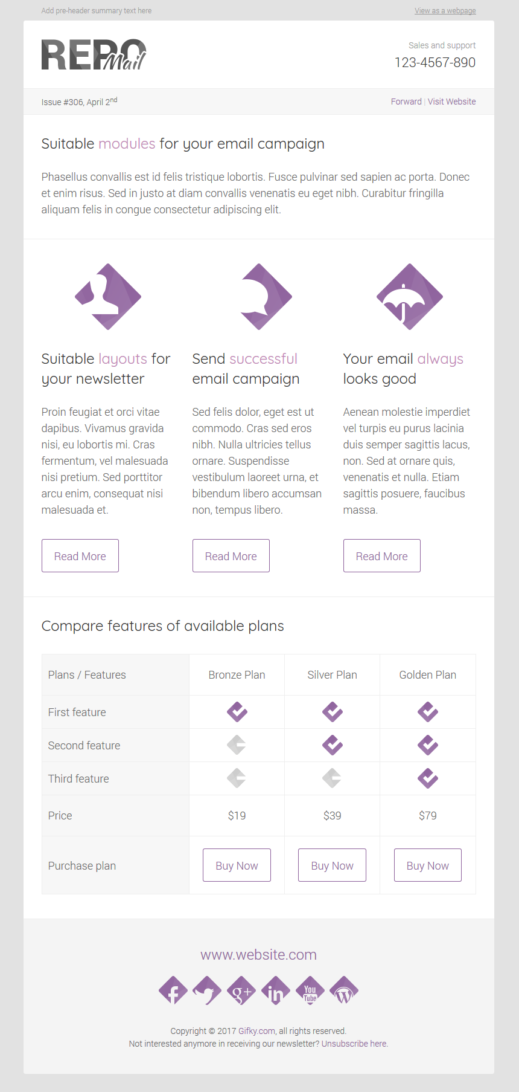Screen dimensions: 519x1092
Task: Open the LinkedIn social icon
Action: point(276,991)
